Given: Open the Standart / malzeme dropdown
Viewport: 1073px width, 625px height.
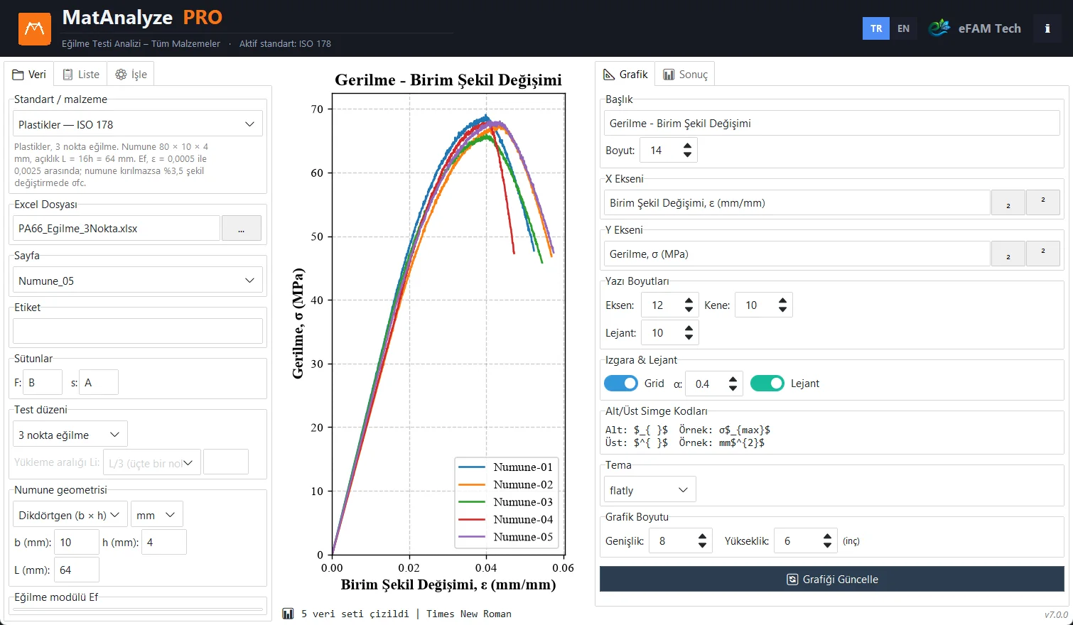Looking at the screenshot, I should click(x=138, y=124).
